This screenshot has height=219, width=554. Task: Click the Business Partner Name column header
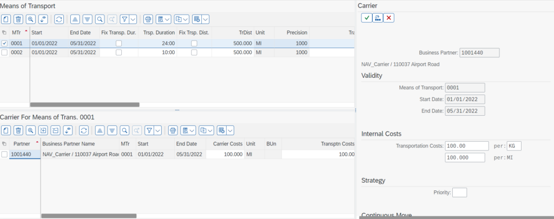[x=69, y=144]
